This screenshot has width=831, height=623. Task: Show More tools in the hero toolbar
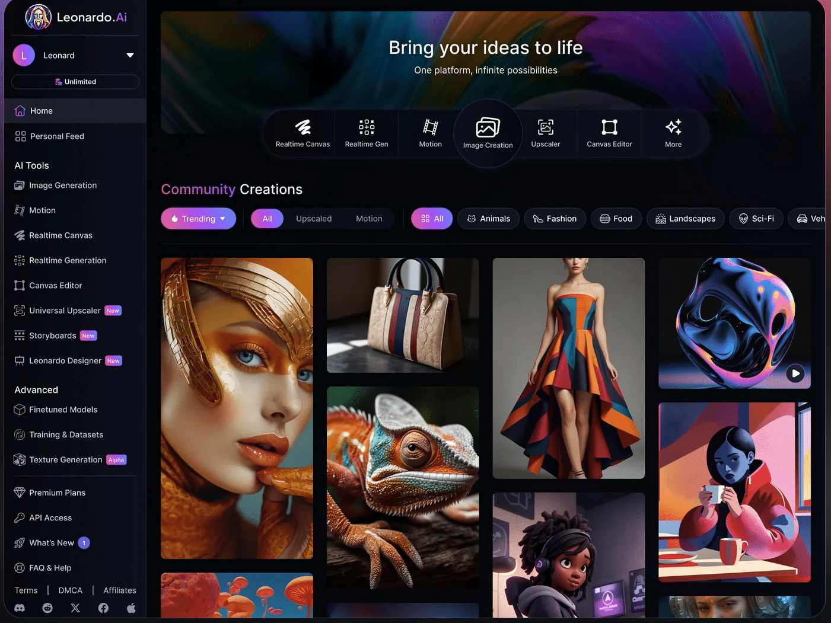(x=673, y=133)
